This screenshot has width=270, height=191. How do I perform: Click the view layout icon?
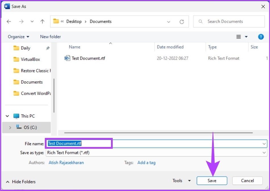click(239, 37)
